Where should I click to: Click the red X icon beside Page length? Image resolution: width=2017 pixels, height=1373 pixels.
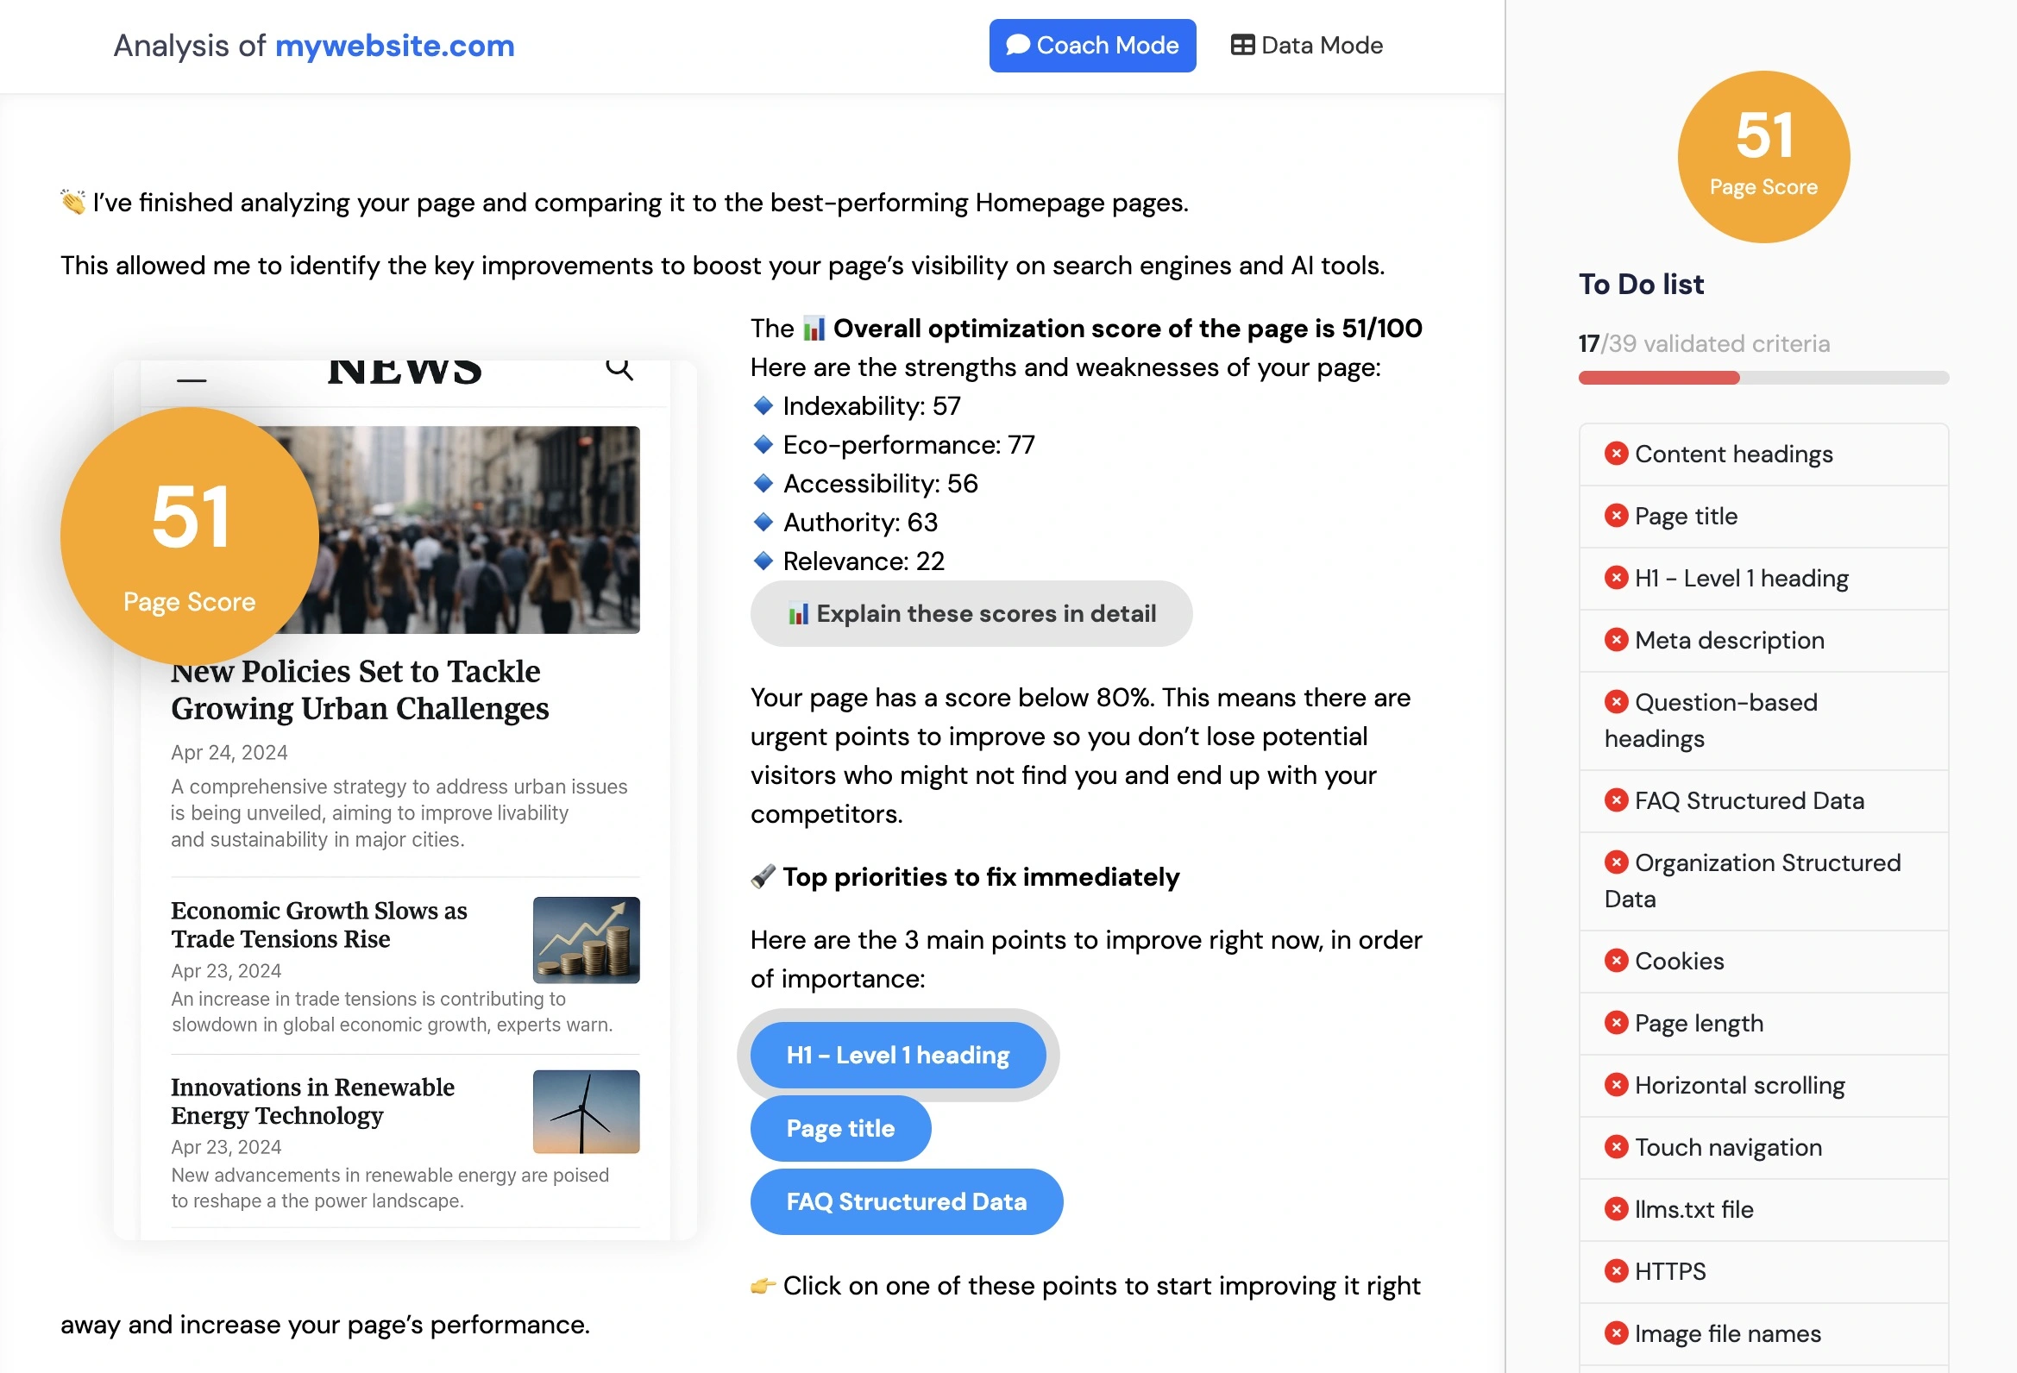tap(1615, 1022)
